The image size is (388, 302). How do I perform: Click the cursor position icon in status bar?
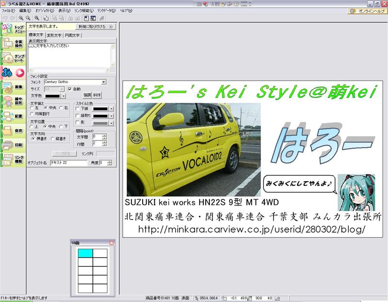196,298
